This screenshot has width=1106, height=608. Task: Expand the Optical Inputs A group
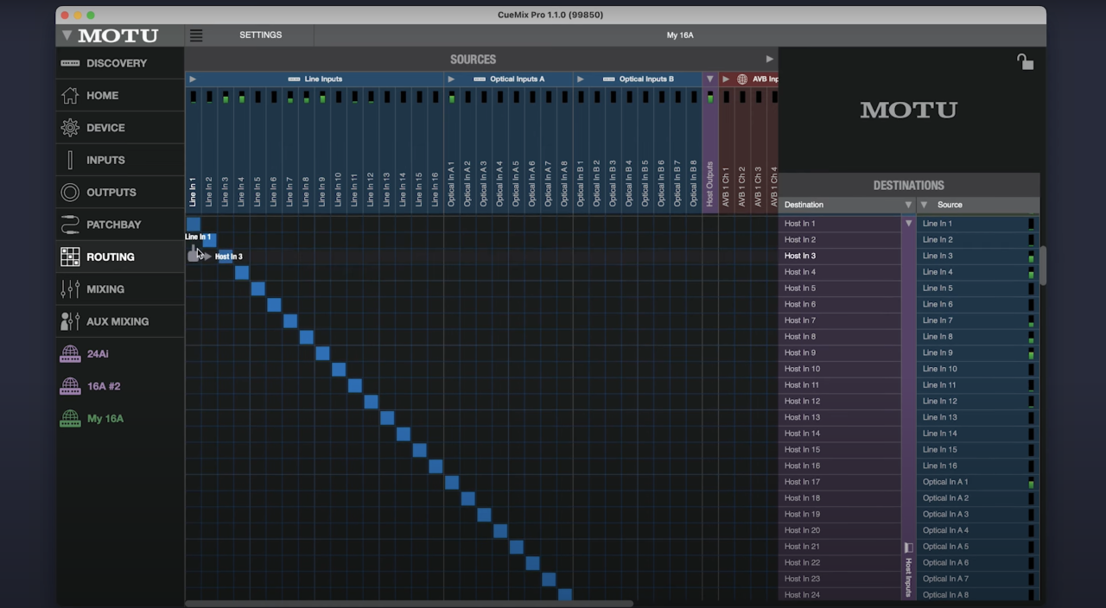(x=451, y=79)
